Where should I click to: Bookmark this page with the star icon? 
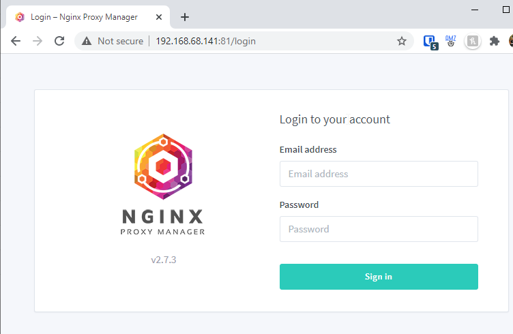pyautogui.click(x=401, y=41)
